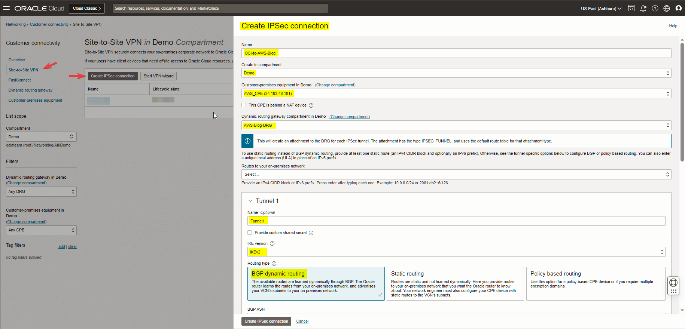This screenshot has height=329, width=685.
Task: Open the user profile icon
Action: point(678,8)
